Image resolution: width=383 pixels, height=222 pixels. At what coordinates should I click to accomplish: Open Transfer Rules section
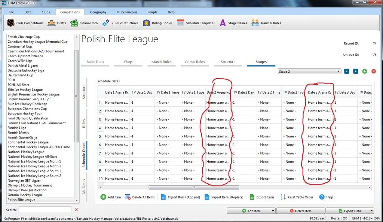266,23
